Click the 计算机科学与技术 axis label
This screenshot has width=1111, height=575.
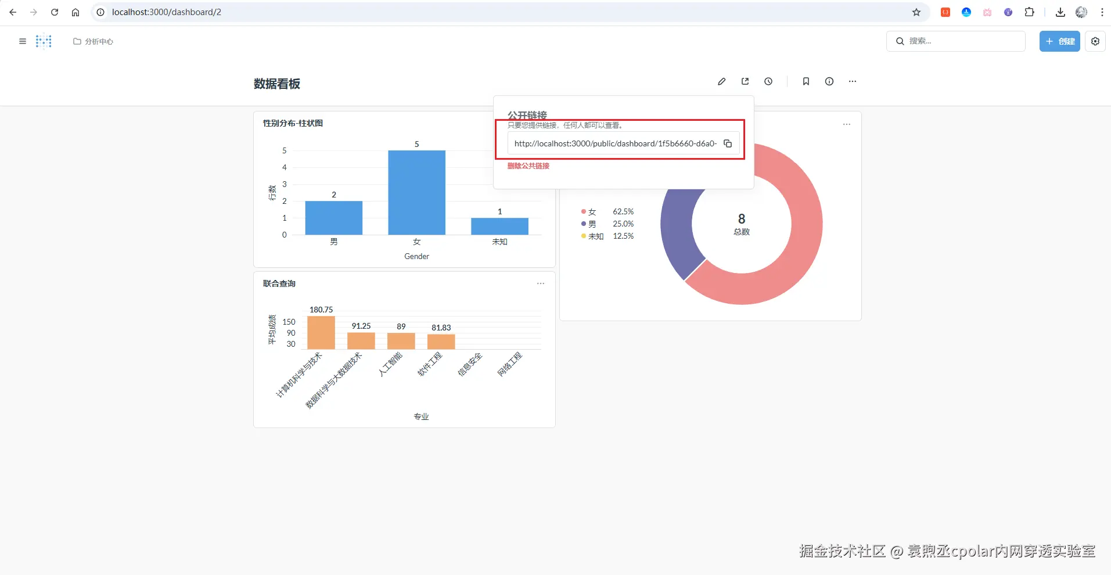[299, 375]
